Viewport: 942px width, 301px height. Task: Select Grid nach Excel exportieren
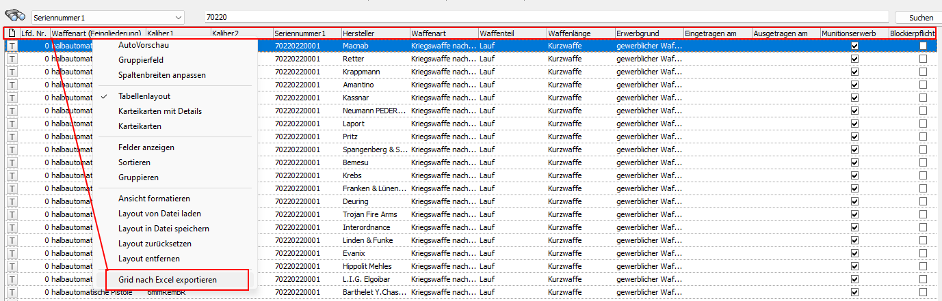(168, 280)
